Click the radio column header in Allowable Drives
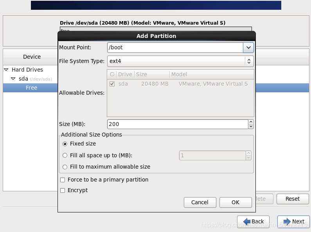This screenshot has height=232, width=311. click(112, 74)
